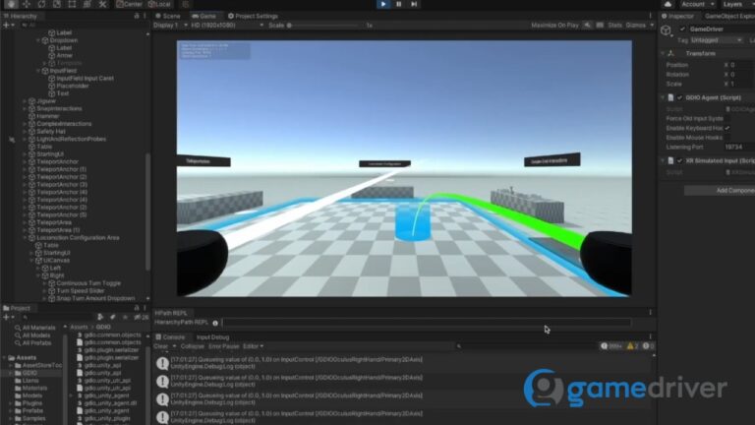
Task: Click the console Collapse button
Action: click(192, 346)
